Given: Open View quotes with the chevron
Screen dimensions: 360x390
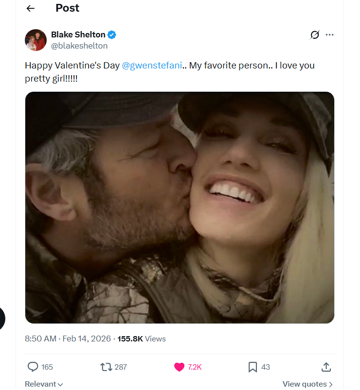Looking at the screenshot, I should pos(307,384).
